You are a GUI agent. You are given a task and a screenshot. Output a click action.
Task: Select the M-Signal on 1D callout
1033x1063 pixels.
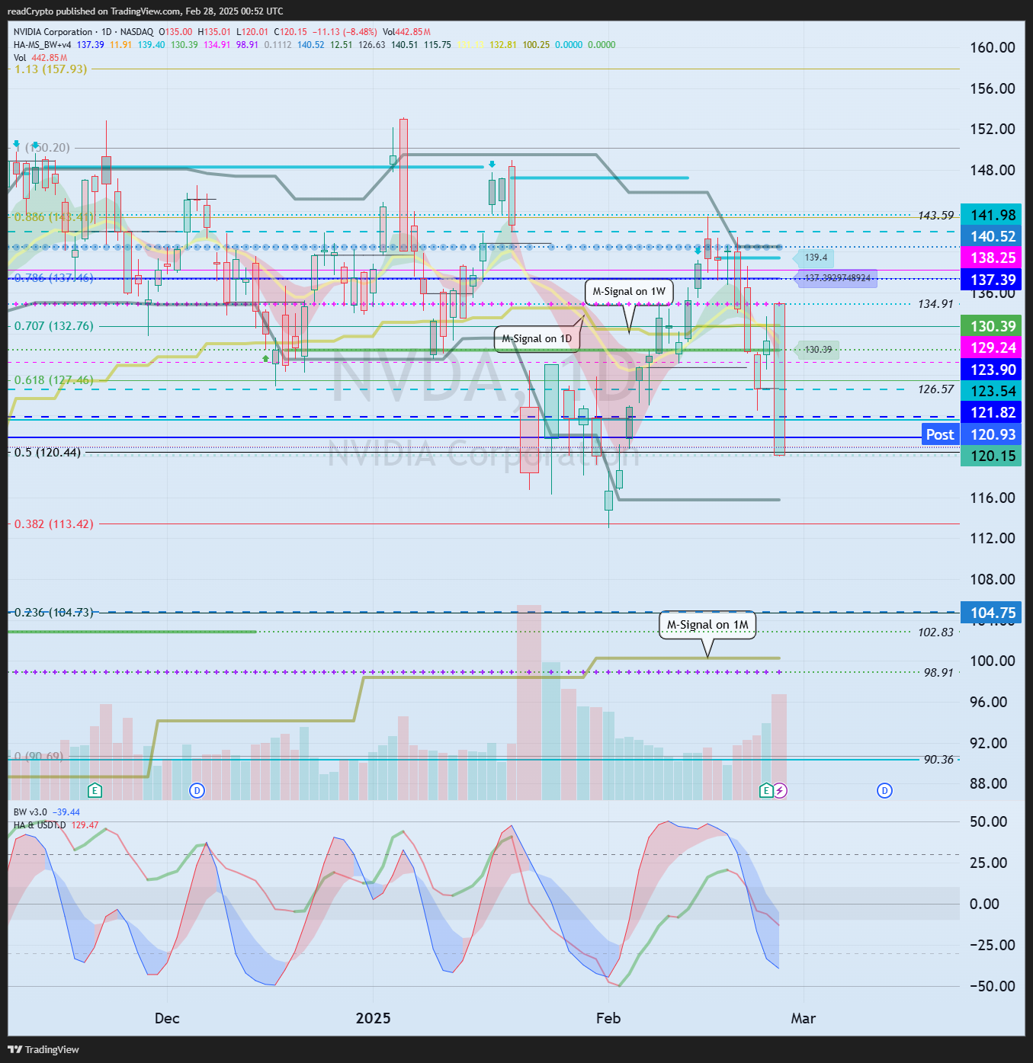pos(537,338)
